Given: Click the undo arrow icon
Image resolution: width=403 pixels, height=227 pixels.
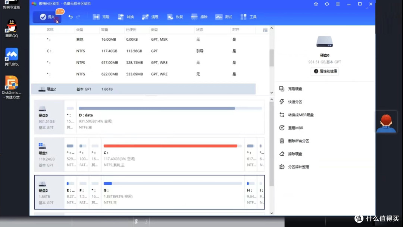Looking at the screenshot, I should [71, 17].
